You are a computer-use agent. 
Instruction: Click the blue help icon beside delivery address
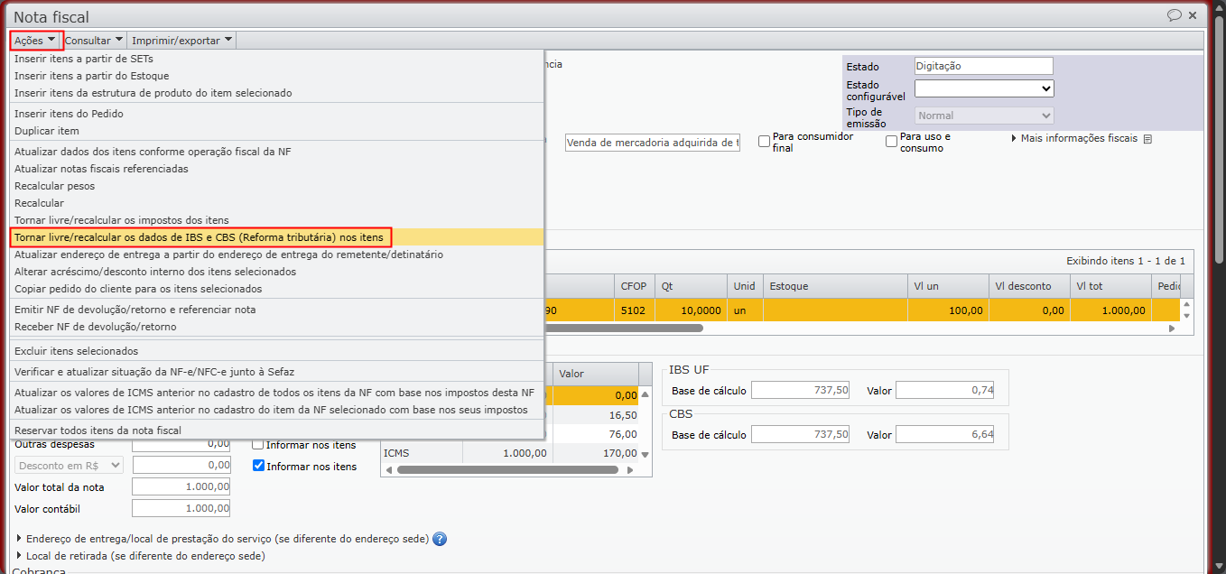[x=440, y=539]
